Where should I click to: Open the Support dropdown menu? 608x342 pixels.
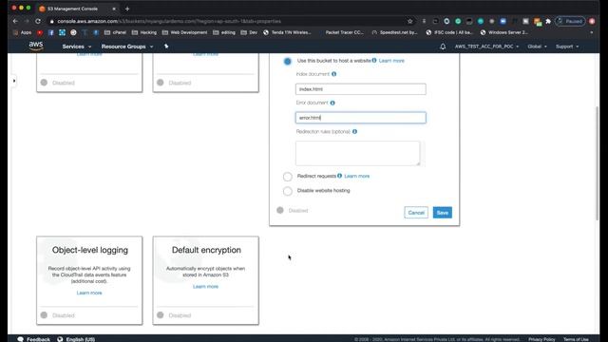click(567, 47)
